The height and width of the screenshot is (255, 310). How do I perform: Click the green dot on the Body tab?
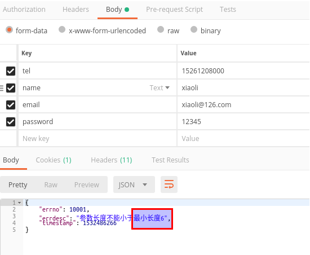(x=127, y=10)
